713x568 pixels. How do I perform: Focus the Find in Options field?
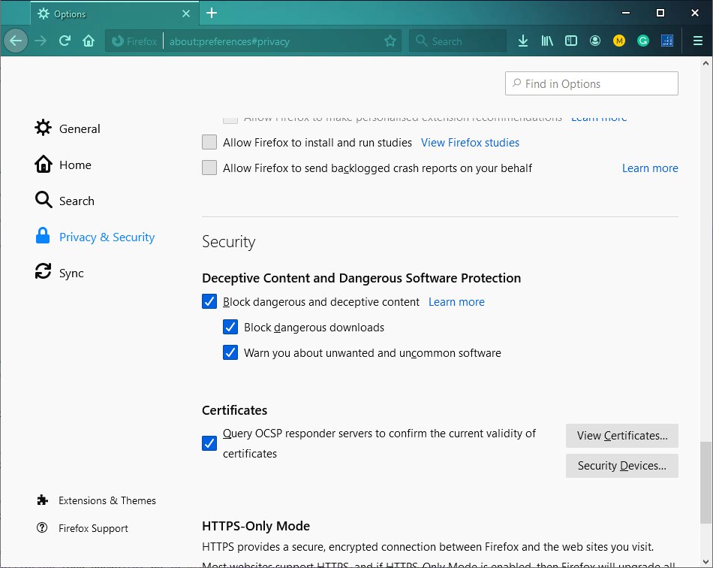coord(591,83)
